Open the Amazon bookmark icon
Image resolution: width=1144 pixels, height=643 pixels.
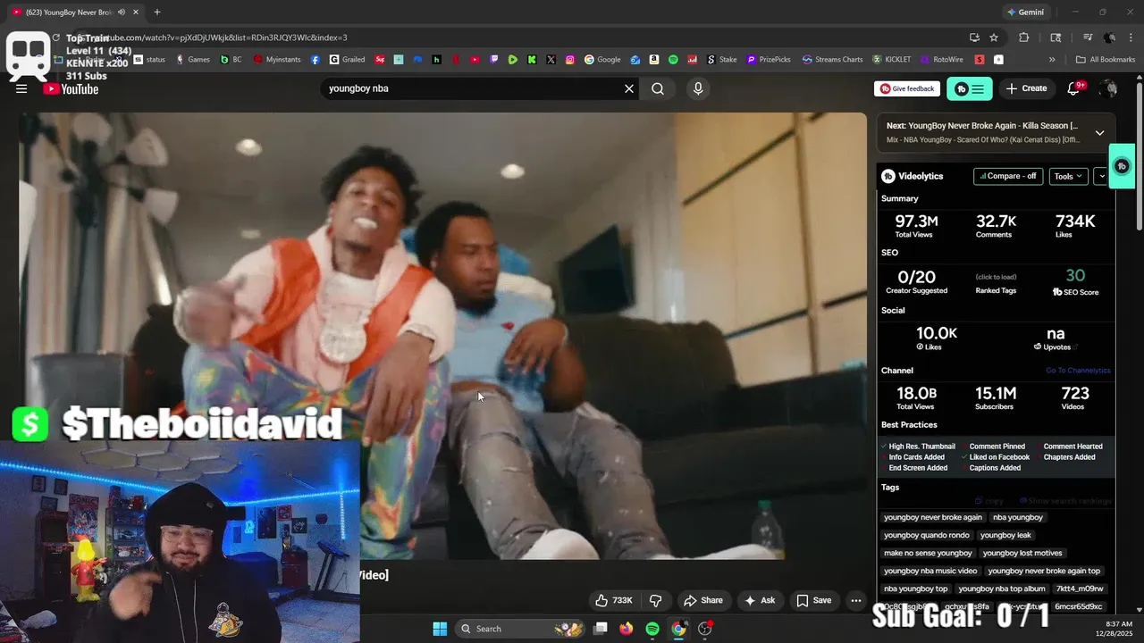click(654, 60)
